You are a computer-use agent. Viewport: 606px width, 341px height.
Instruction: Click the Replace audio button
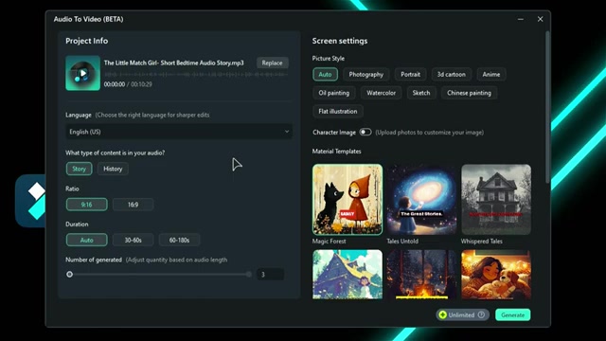[x=272, y=63]
